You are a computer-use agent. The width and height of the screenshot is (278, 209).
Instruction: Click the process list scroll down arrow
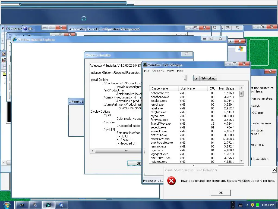241,161
